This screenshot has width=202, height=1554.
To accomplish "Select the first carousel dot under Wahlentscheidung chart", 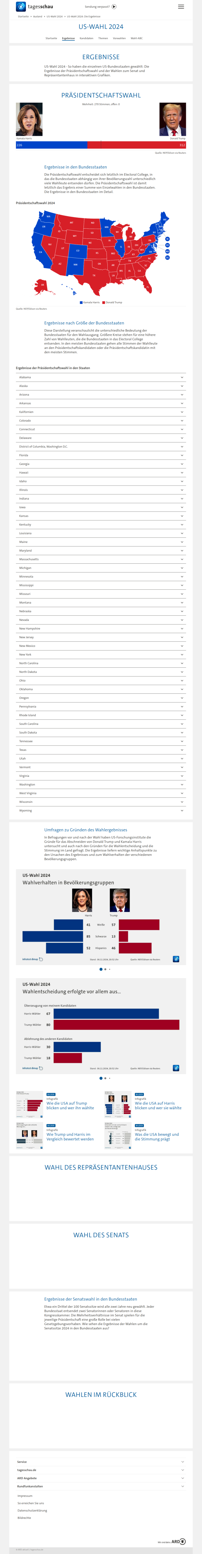I will point(100,1078).
